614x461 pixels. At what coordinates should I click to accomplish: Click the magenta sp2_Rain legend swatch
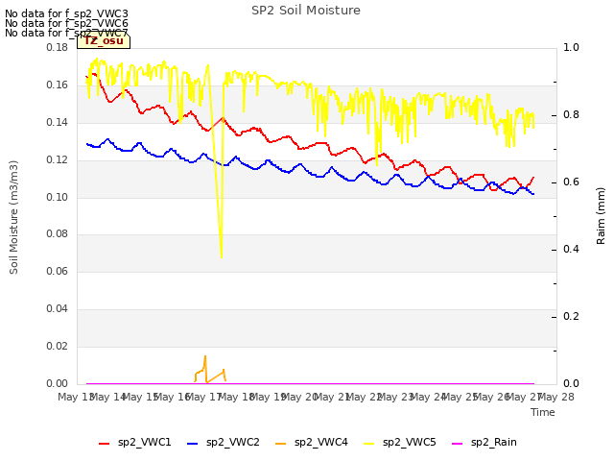(458, 444)
